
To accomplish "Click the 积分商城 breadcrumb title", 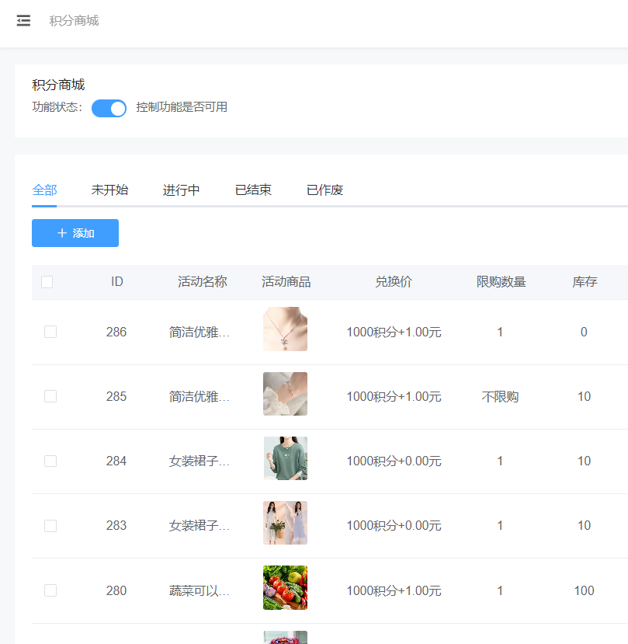I will pyautogui.click(x=74, y=20).
